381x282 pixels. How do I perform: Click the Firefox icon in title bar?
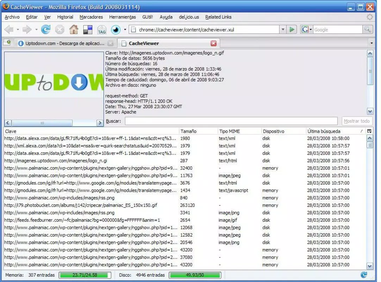(6, 7)
